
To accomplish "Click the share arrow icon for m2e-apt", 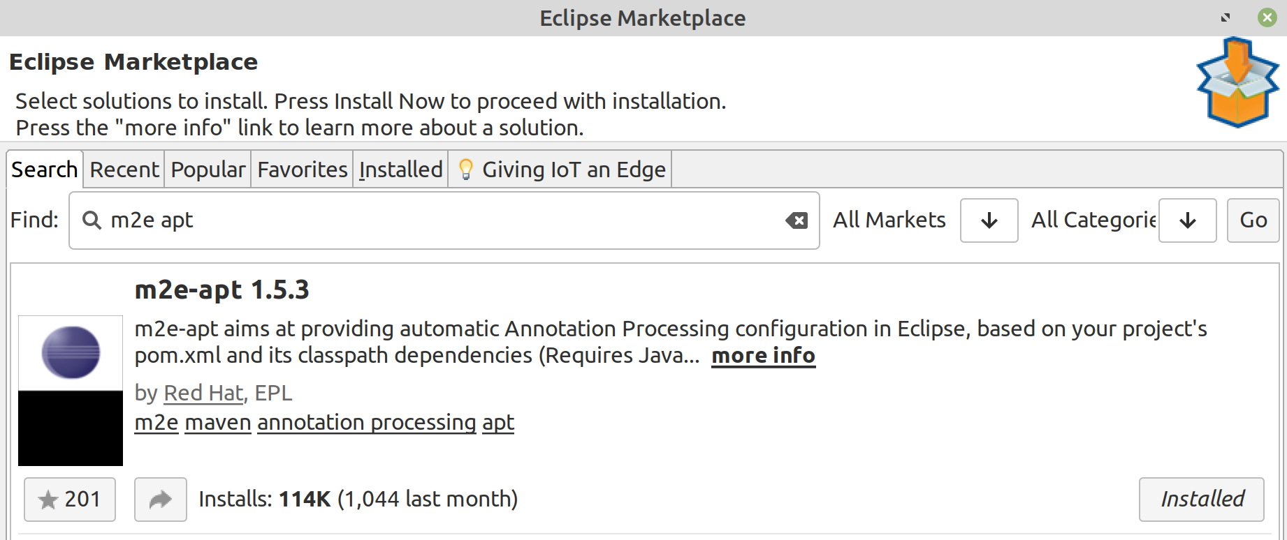I will click(x=161, y=500).
